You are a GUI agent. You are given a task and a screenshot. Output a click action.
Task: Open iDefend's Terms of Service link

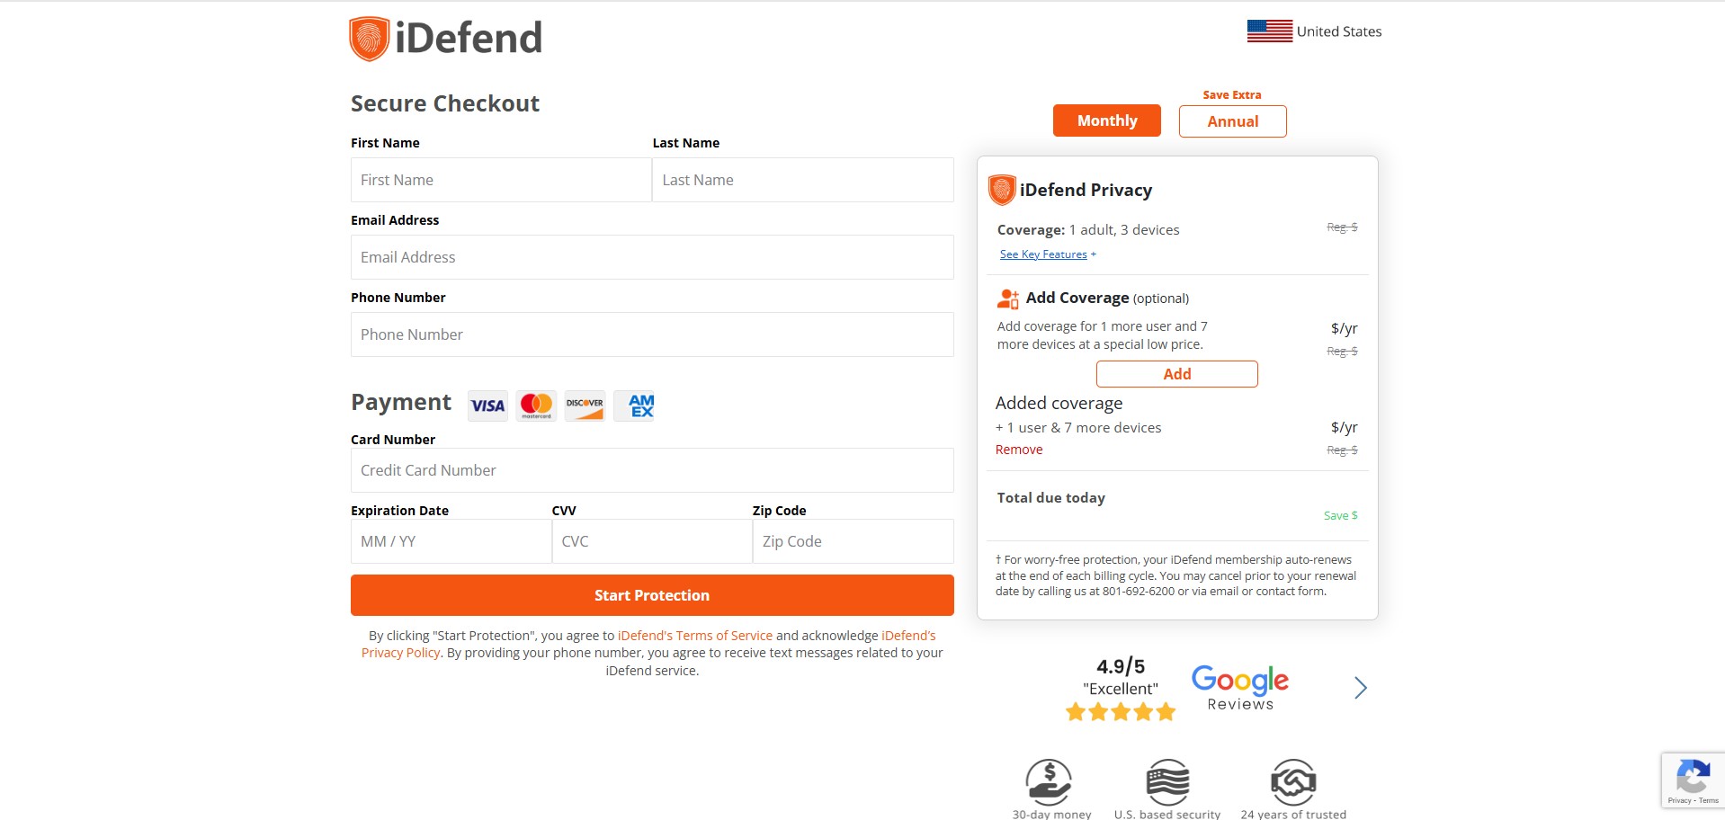click(694, 636)
